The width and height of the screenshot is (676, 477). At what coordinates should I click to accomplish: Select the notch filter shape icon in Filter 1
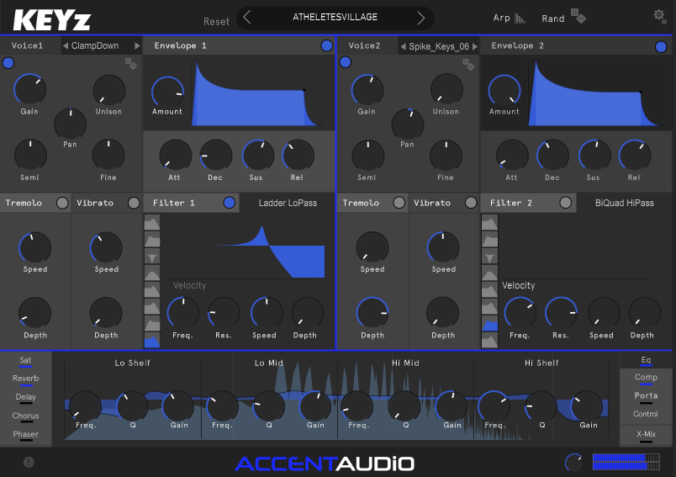[152, 257]
